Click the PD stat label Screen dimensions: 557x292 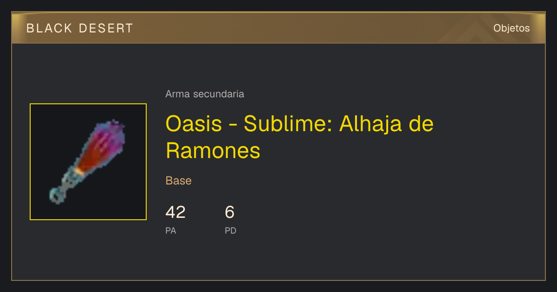[x=231, y=230]
